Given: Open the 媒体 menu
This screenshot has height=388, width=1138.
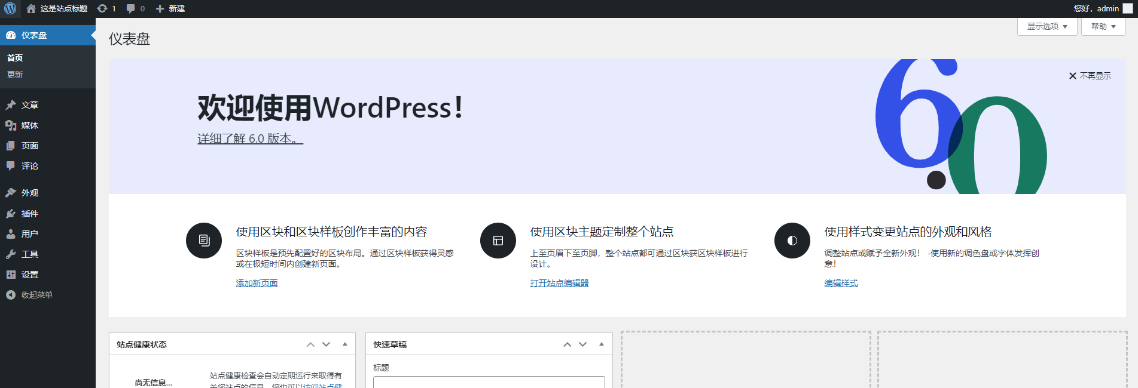Looking at the screenshot, I should (48, 125).
